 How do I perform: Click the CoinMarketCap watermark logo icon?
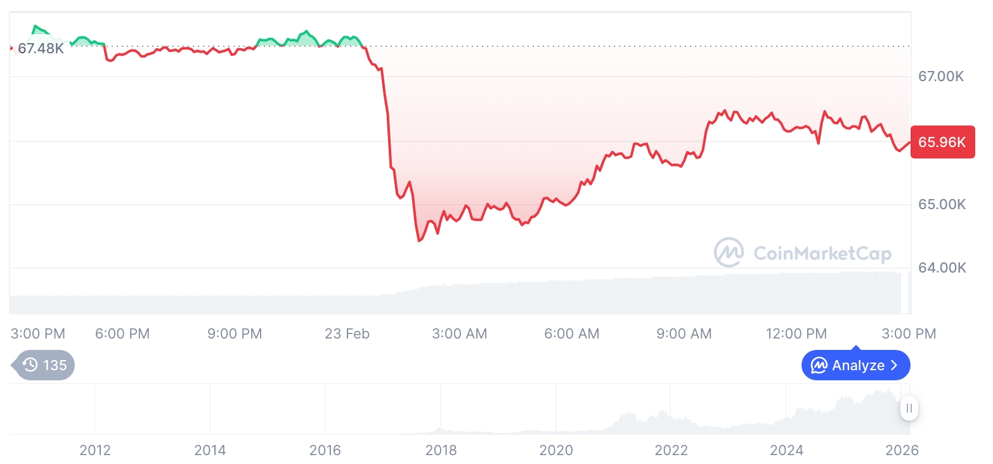coord(729,253)
